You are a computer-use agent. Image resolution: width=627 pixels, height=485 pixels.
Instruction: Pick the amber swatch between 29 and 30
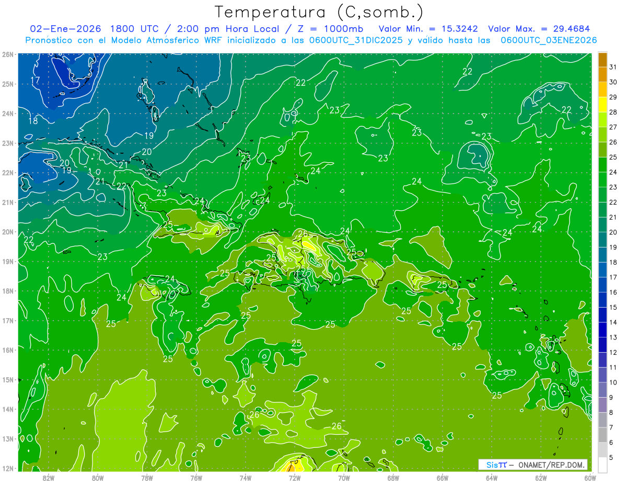click(602, 89)
